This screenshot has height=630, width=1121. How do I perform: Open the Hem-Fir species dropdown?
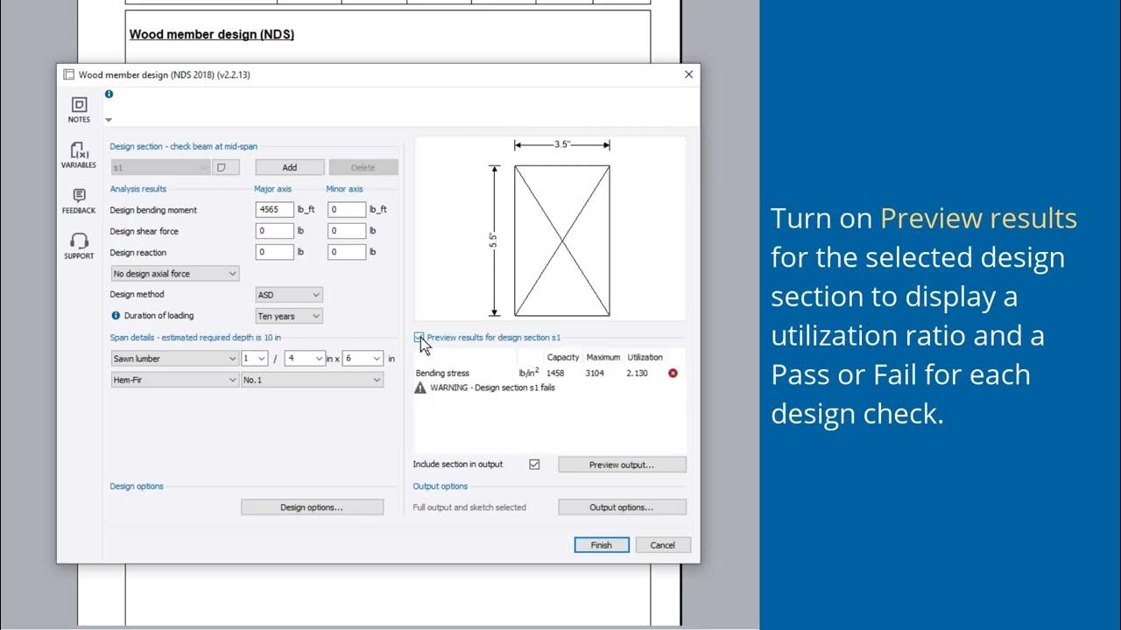click(x=174, y=380)
